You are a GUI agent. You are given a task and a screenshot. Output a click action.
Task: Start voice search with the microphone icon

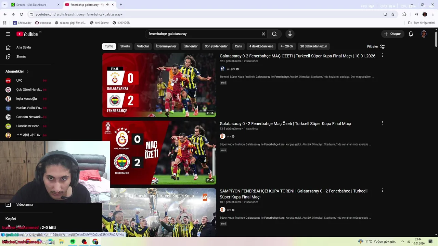pos(290,34)
